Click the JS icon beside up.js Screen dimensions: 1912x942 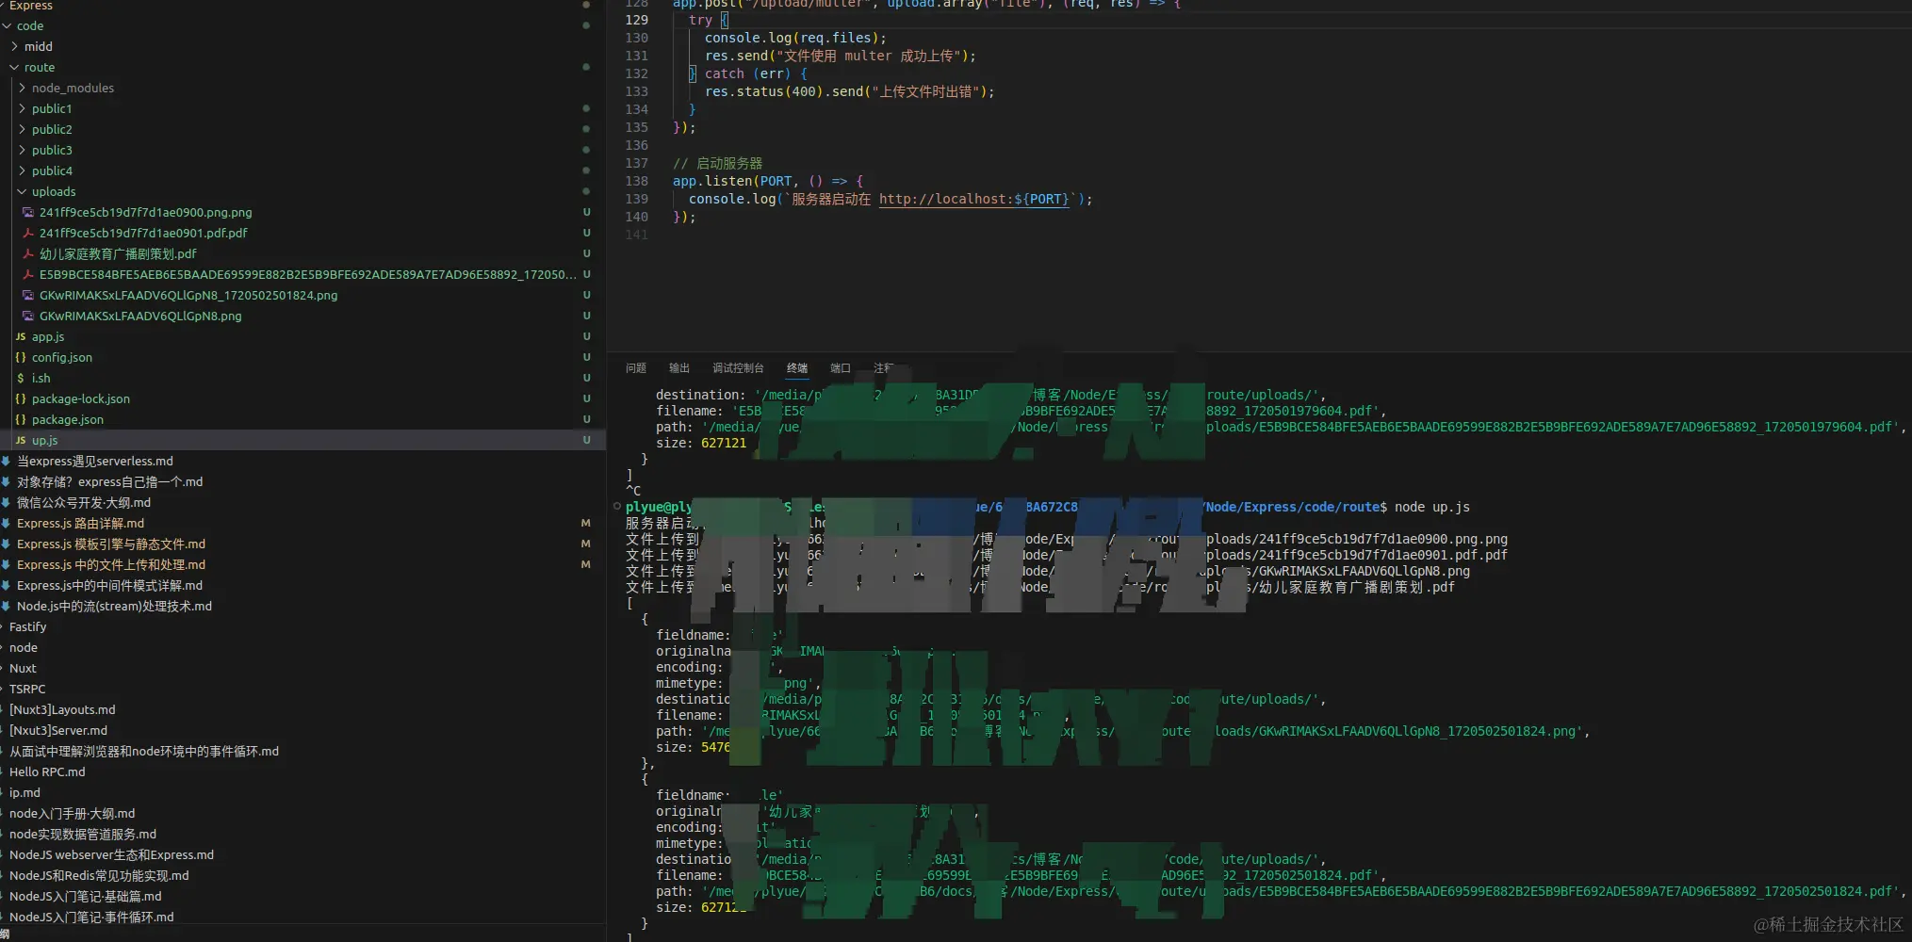tap(21, 441)
